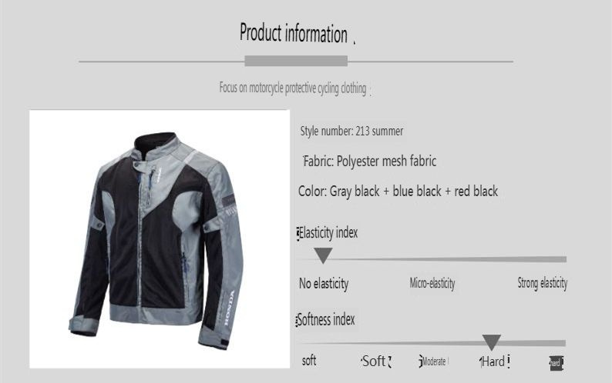Click the Moderate softness label
The image size is (612, 383).
tap(434, 361)
